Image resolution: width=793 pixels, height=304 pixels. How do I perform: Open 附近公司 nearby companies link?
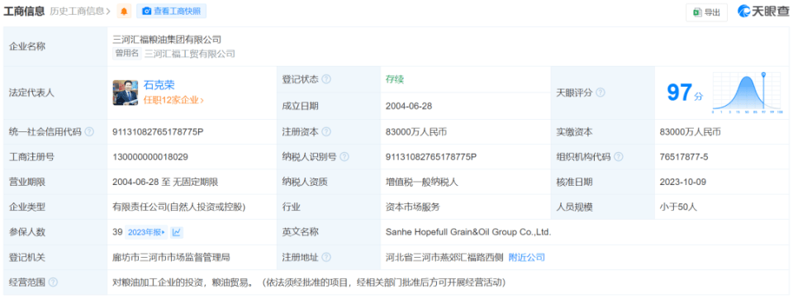(526, 258)
